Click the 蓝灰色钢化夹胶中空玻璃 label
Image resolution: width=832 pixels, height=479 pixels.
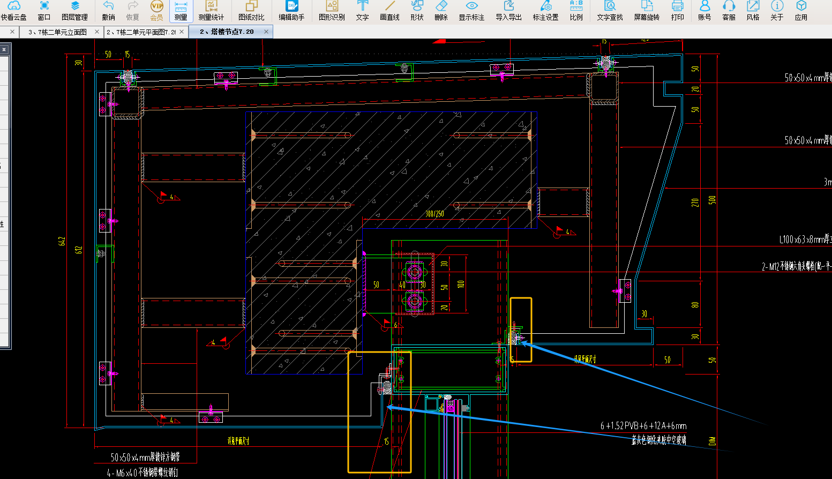(659, 440)
